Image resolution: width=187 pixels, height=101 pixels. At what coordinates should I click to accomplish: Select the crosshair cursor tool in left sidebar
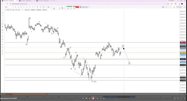coord(2,7)
